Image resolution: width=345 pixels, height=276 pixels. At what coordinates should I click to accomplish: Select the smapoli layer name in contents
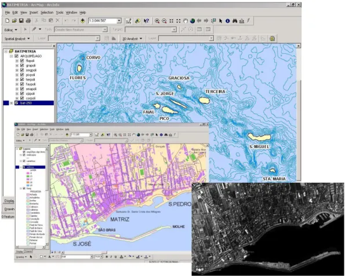pos(31,89)
